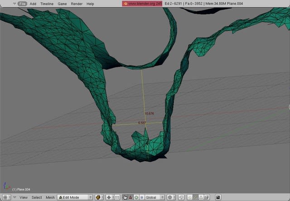
Task: Open the Help menu
Action: (x=90, y=4)
